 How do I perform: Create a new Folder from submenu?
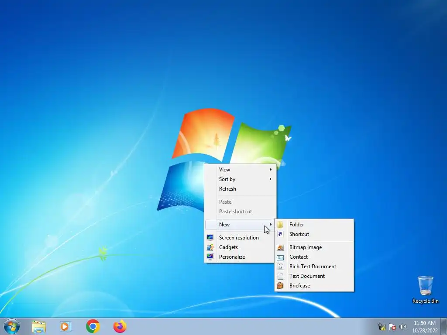pyautogui.click(x=314, y=225)
